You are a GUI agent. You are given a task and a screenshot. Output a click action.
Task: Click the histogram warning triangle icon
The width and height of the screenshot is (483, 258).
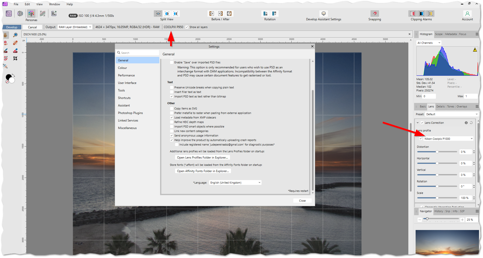(475, 50)
